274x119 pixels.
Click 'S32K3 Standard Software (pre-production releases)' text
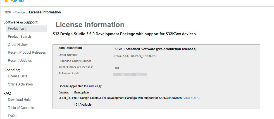point(156,49)
